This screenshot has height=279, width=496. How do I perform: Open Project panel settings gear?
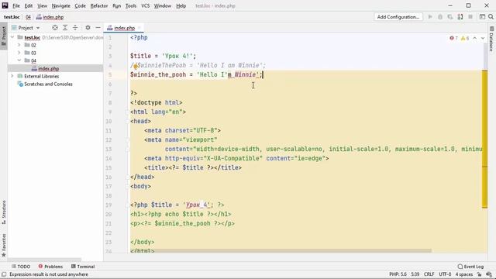(x=88, y=28)
